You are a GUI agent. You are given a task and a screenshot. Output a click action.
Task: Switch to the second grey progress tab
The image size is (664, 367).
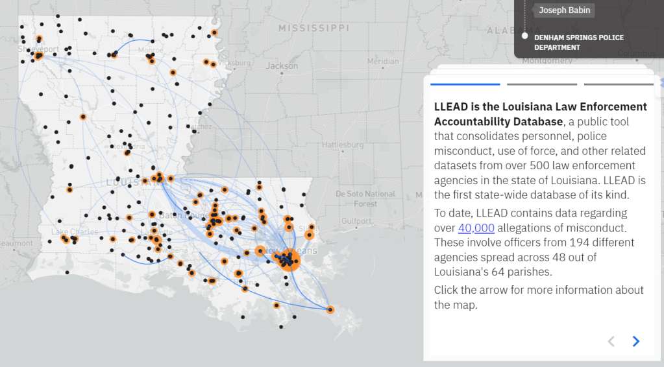coord(541,84)
